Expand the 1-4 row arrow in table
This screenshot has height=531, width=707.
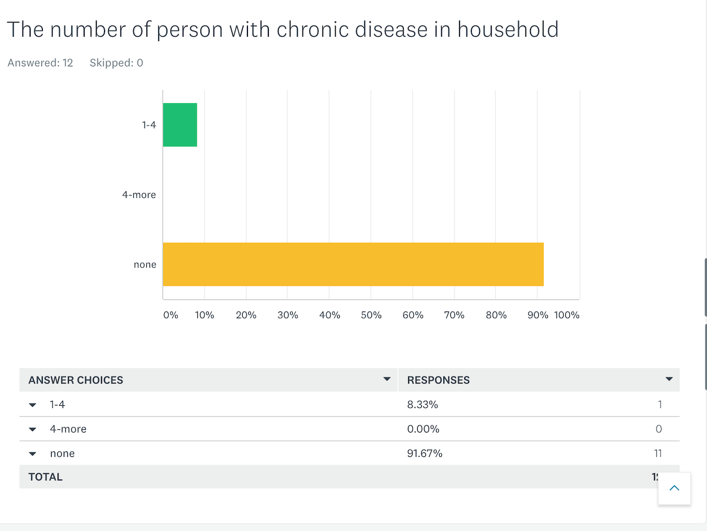33,405
